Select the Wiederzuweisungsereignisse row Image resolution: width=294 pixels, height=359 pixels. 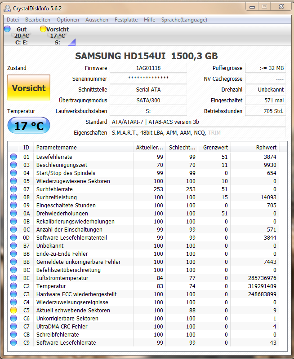coord(144,302)
